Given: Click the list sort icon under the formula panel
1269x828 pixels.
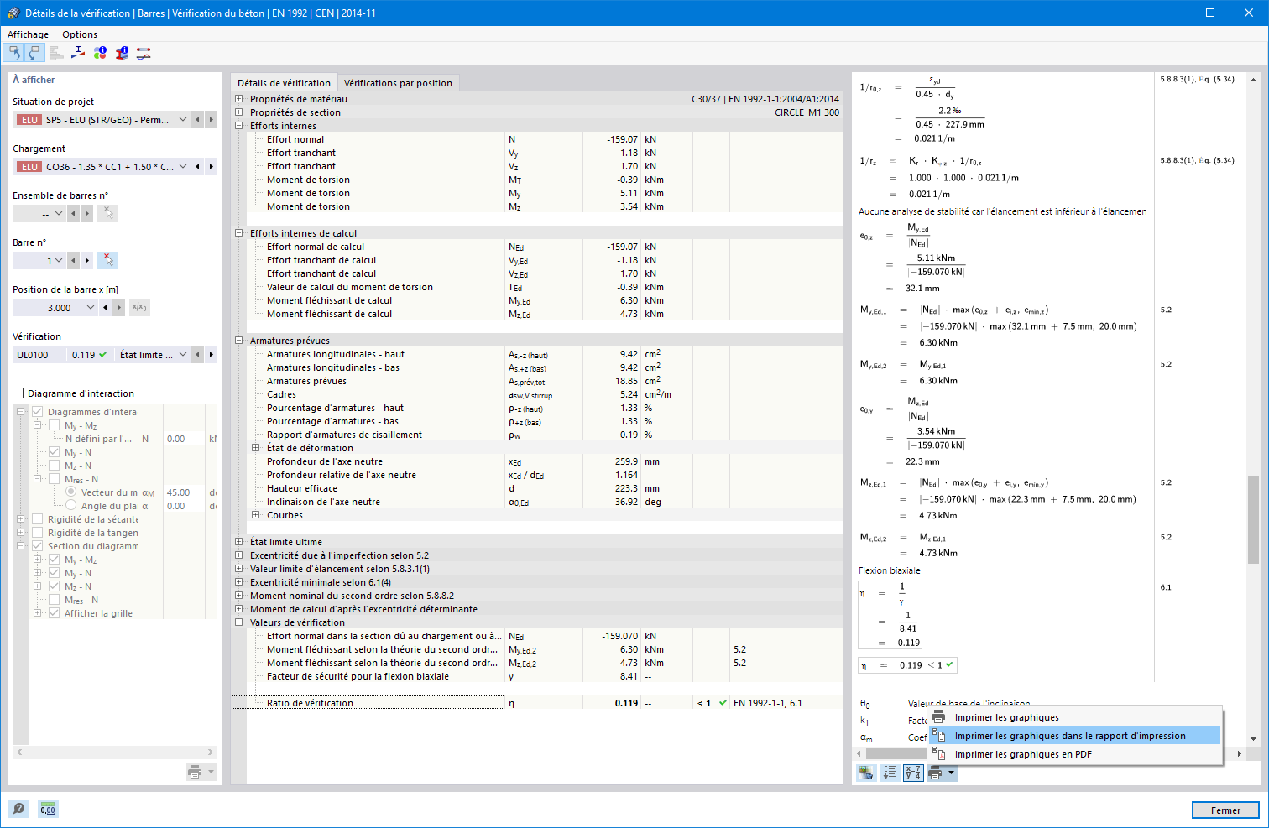Looking at the screenshot, I should click(x=890, y=773).
